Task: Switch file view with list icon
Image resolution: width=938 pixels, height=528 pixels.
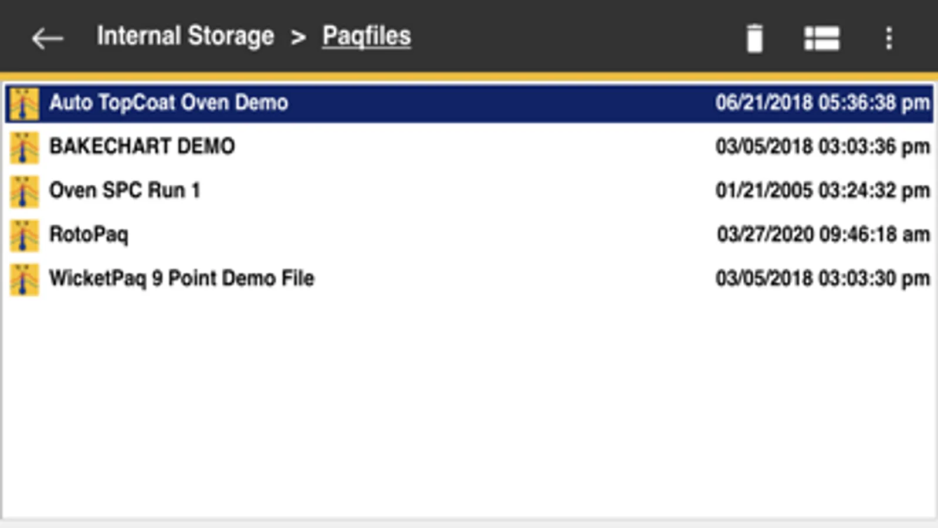Action: click(821, 39)
